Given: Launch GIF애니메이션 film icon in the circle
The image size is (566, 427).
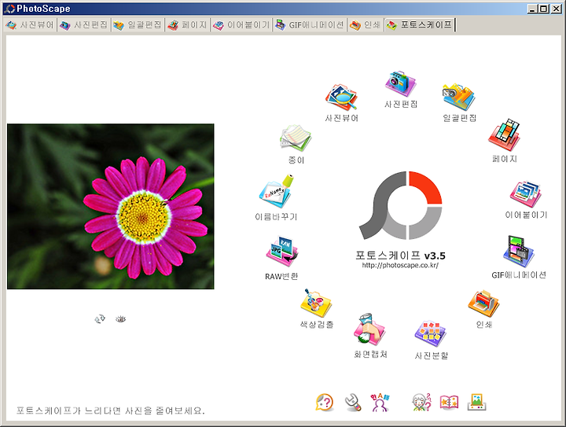Looking at the screenshot, I should [518, 252].
